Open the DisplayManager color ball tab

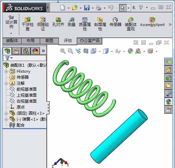coord(35,51)
